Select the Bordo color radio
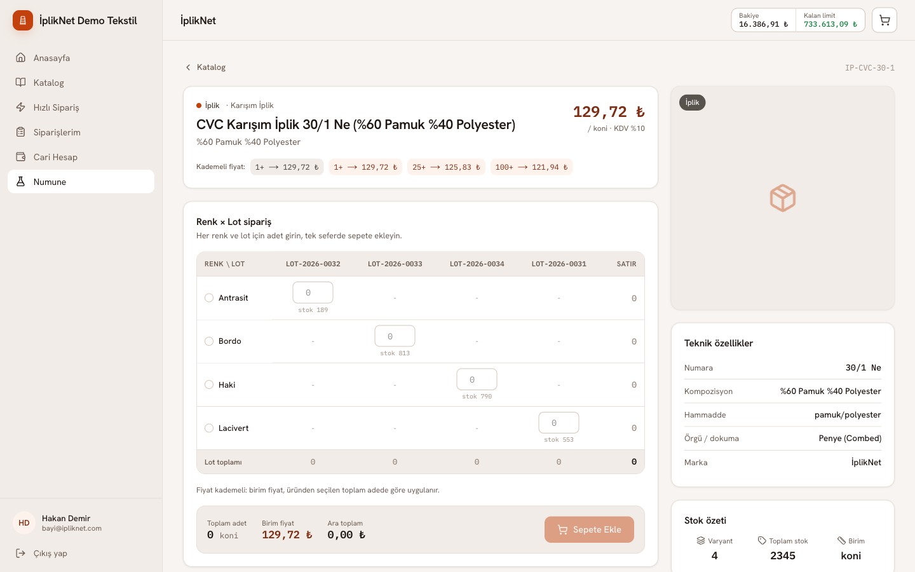 (x=209, y=341)
